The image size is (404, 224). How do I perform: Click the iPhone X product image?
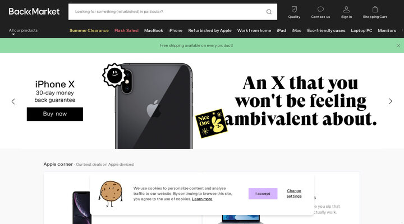point(154,106)
